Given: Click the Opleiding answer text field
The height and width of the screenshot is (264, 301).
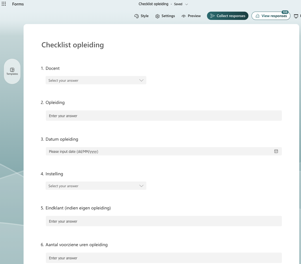Looking at the screenshot, I should pyautogui.click(x=163, y=116).
